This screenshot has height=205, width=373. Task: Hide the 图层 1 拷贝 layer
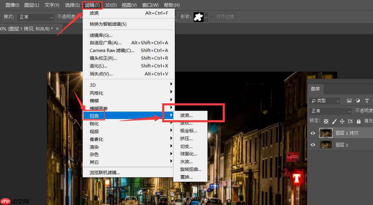313,133
